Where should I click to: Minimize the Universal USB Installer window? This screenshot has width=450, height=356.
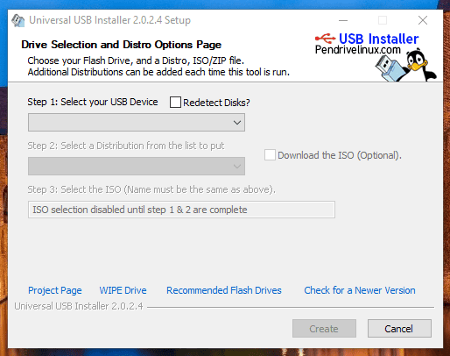pos(343,20)
